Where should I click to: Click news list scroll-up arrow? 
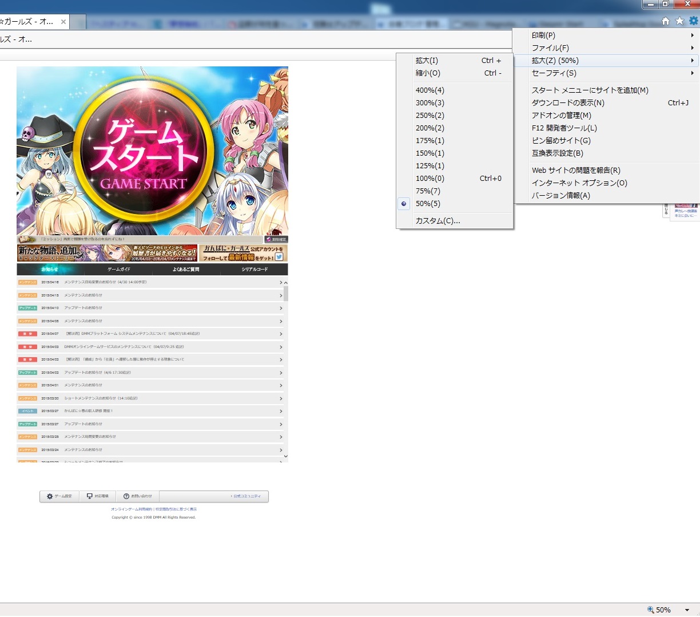pyautogui.click(x=286, y=283)
